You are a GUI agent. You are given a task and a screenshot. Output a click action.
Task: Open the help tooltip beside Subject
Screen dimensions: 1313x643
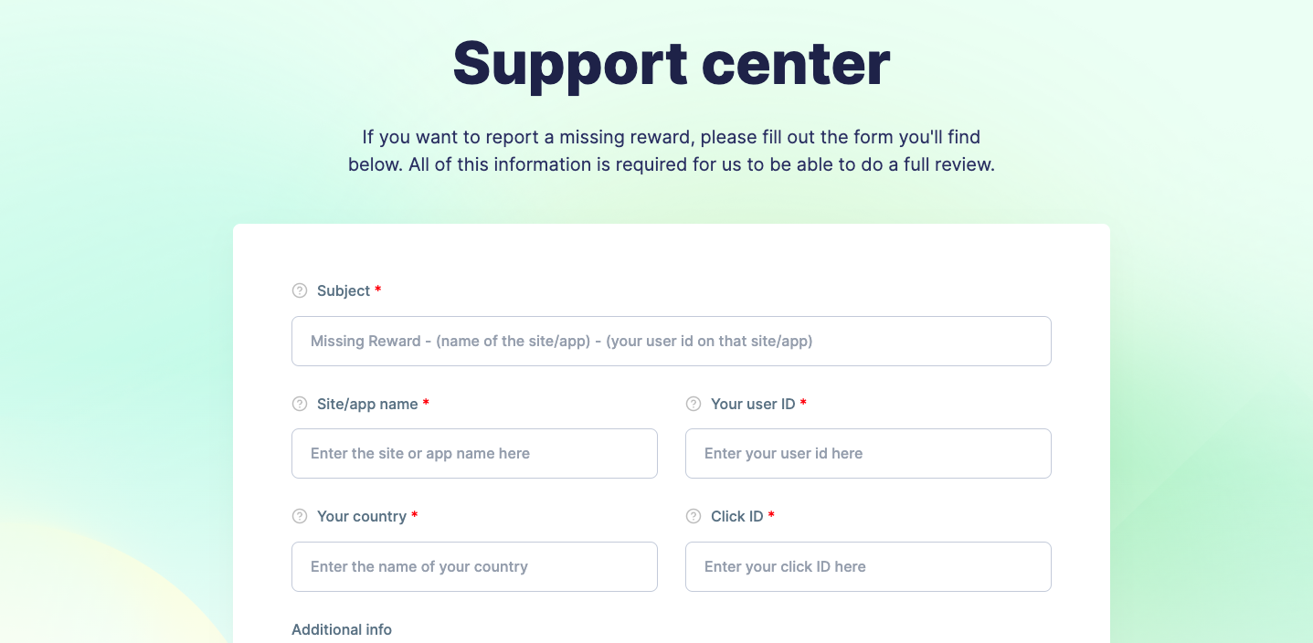point(299,290)
